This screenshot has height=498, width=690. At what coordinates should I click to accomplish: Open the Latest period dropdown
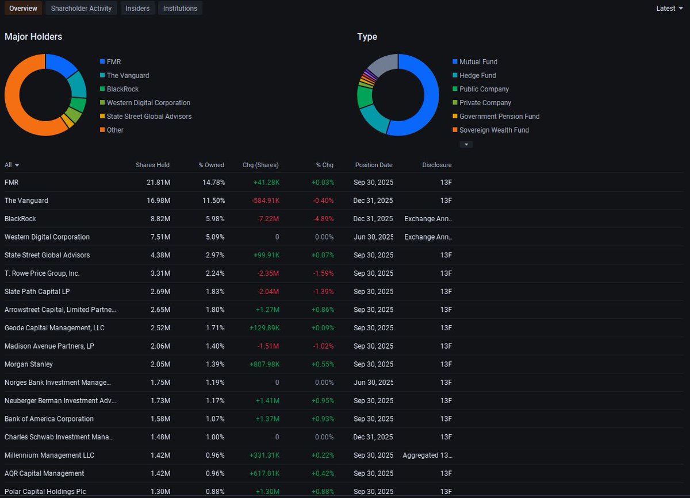tap(670, 8)
